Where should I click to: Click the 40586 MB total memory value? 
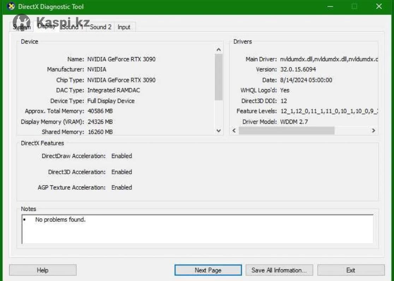[100, 111]
